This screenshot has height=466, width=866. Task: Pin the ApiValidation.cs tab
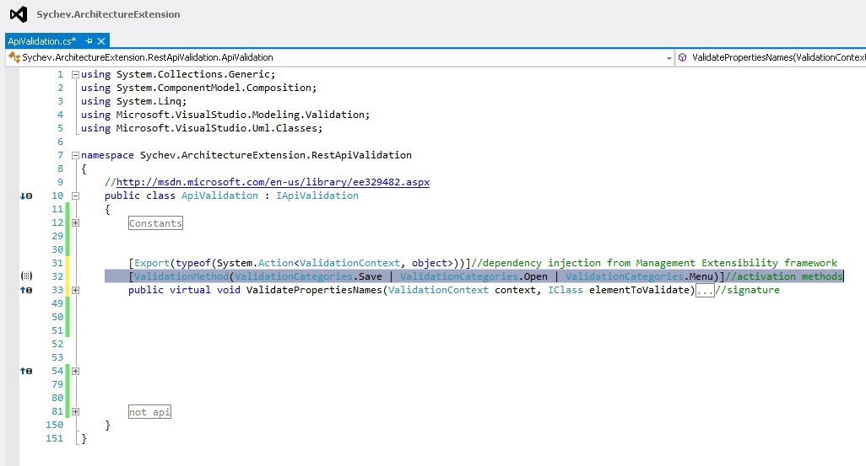[x=89, y=40]
